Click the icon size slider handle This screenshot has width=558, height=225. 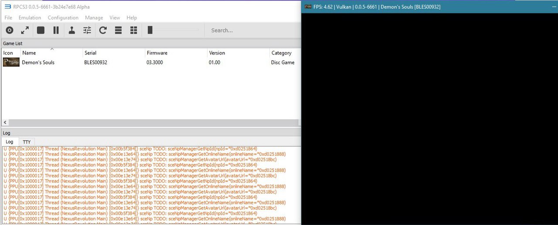pyautogui.click(x=150, y=30)
